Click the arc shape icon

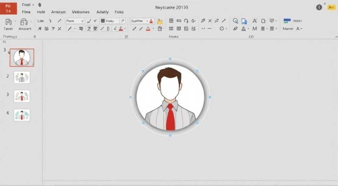click(x=186, y=21)
